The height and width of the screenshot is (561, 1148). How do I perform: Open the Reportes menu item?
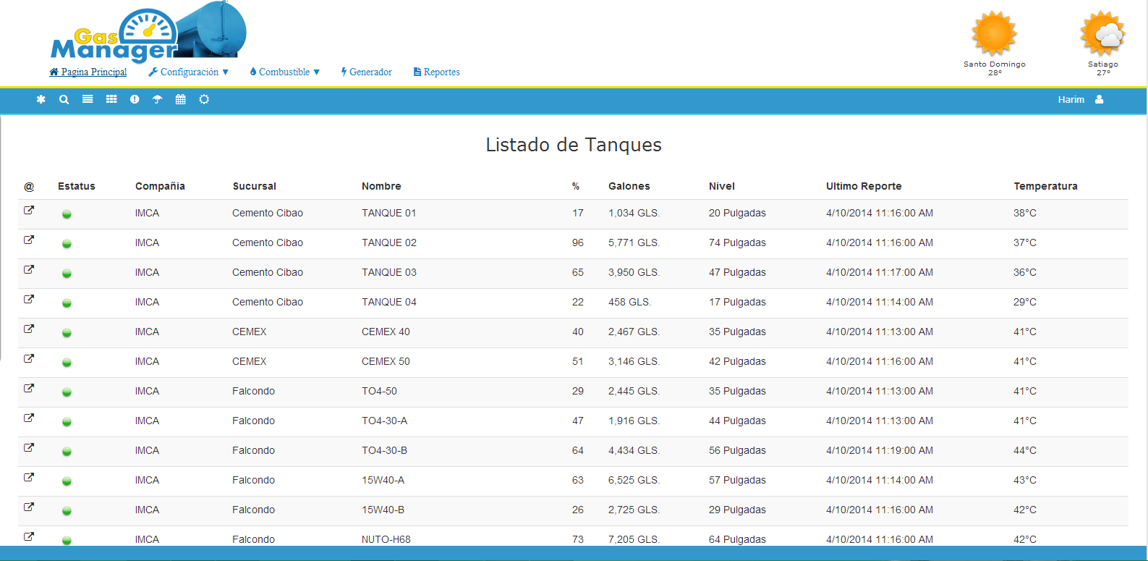tap(437, 72)
